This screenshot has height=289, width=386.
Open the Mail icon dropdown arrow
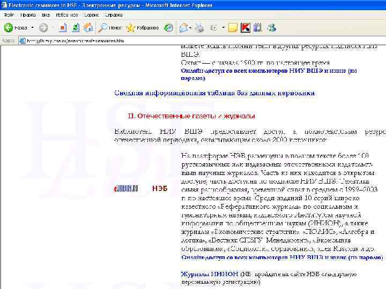tap(190, 28)
